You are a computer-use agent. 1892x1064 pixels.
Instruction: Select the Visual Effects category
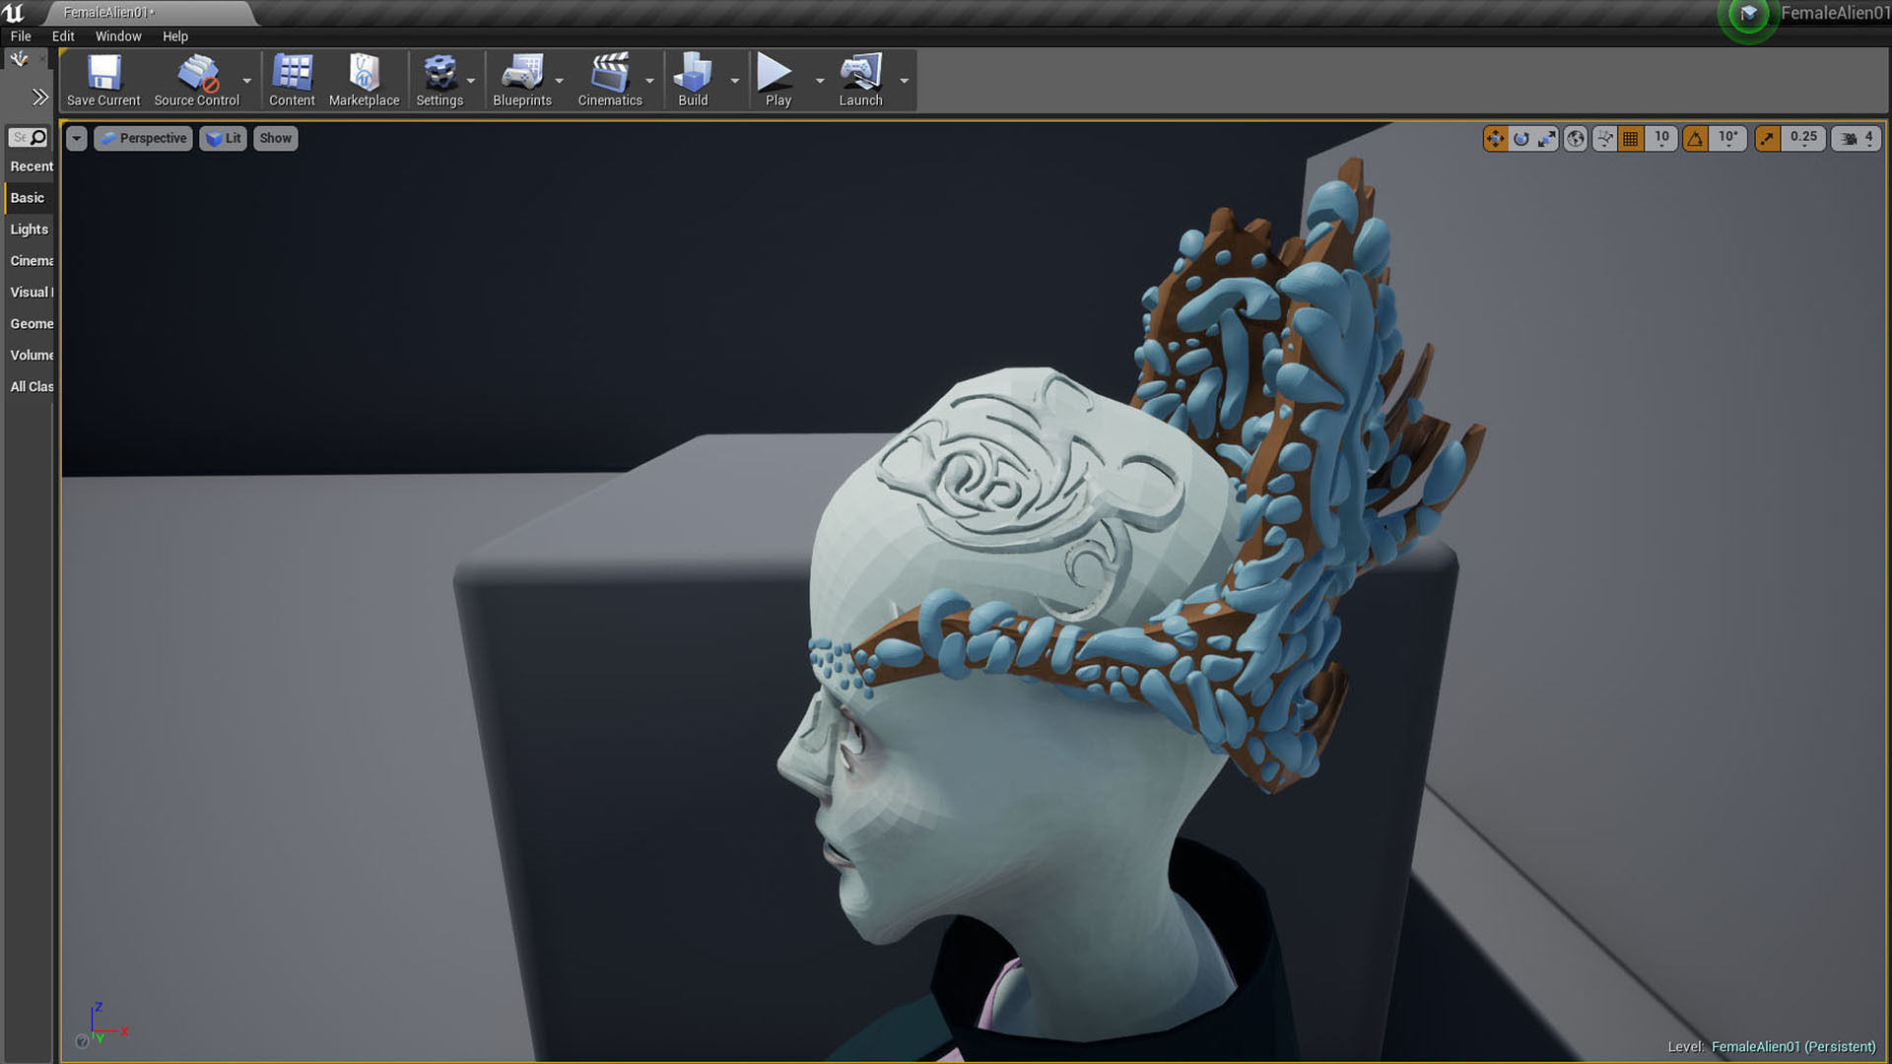click(31, 293)
